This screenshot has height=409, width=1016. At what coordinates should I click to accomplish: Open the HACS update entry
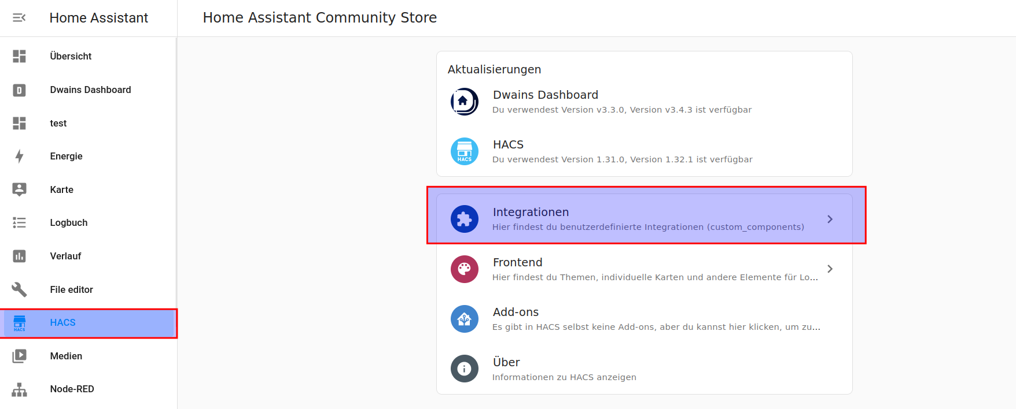point(621,151)
